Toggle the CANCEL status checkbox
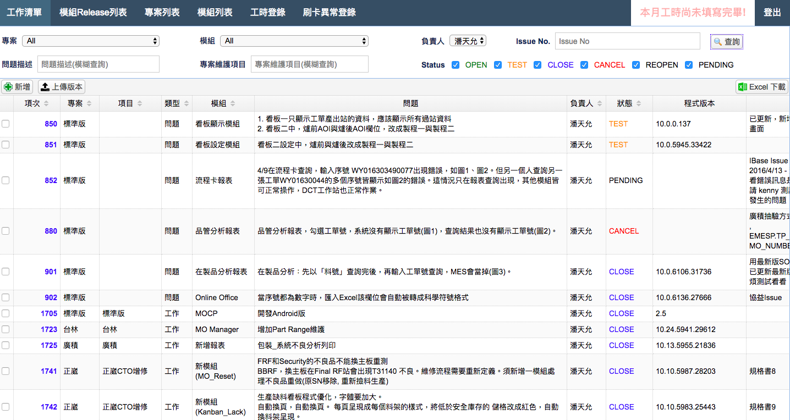The height and width of the screenshot is (420, 790). [x=585, y=65]
